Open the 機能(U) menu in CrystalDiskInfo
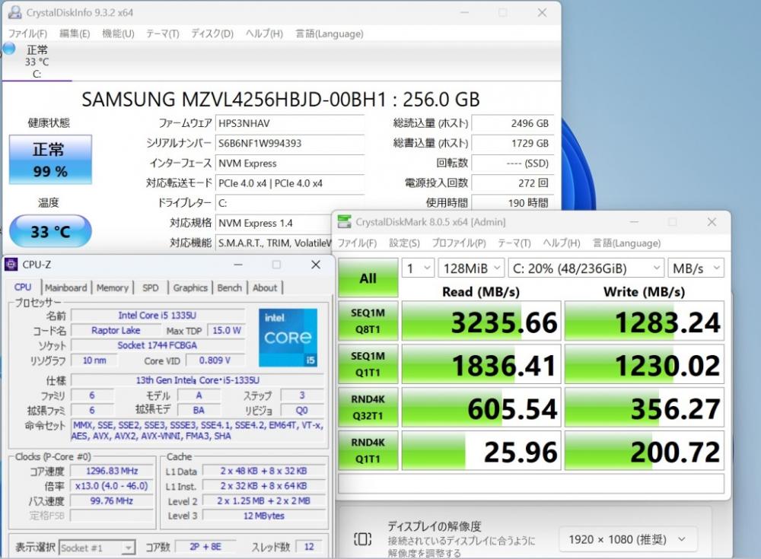Viewport: 761px width, 559px height. (118, 33)
